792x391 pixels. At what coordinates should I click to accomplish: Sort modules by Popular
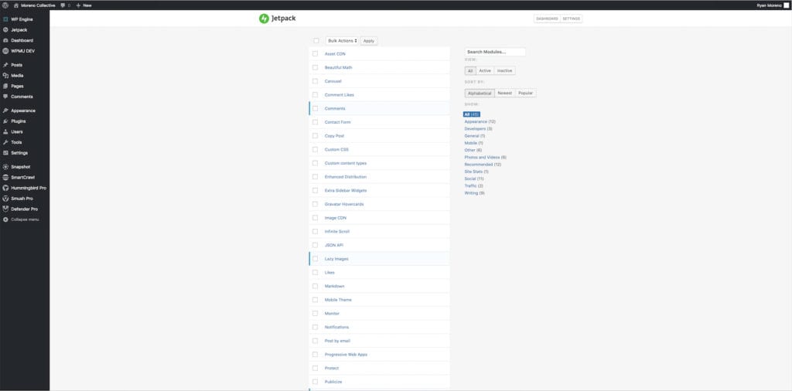526,93
